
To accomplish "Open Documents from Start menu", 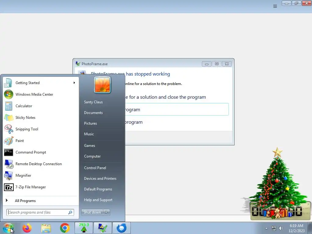I will (x=93, y=113).
